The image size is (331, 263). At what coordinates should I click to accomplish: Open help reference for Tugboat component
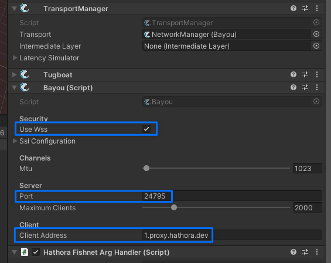point(294,74)
